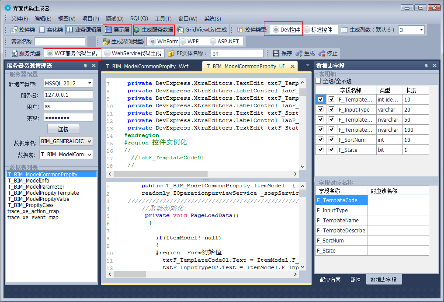This screenshot has width=444, height=302.
Task: Open the 生成列数 dropdown
Action: (x=421, y=30)
